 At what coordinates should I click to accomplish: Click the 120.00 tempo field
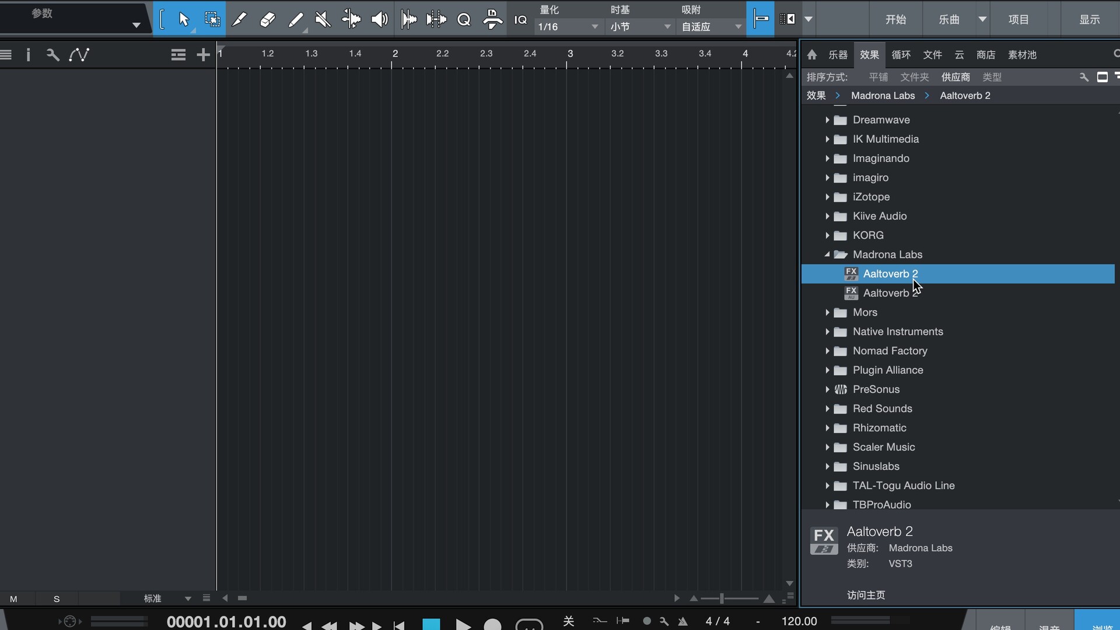point(799,621)
